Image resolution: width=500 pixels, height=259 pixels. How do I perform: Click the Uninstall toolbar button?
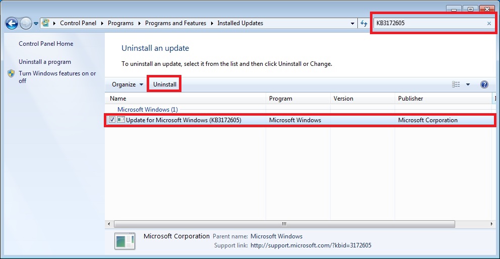tap(164, 84)
